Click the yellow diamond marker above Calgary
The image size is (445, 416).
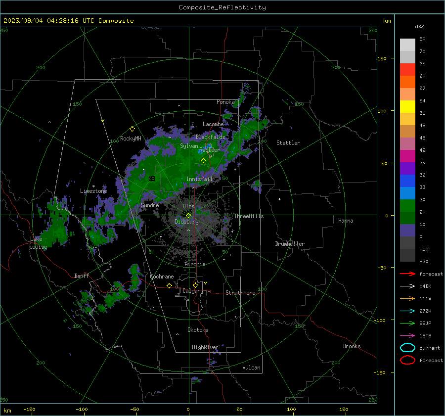[195, 285]
